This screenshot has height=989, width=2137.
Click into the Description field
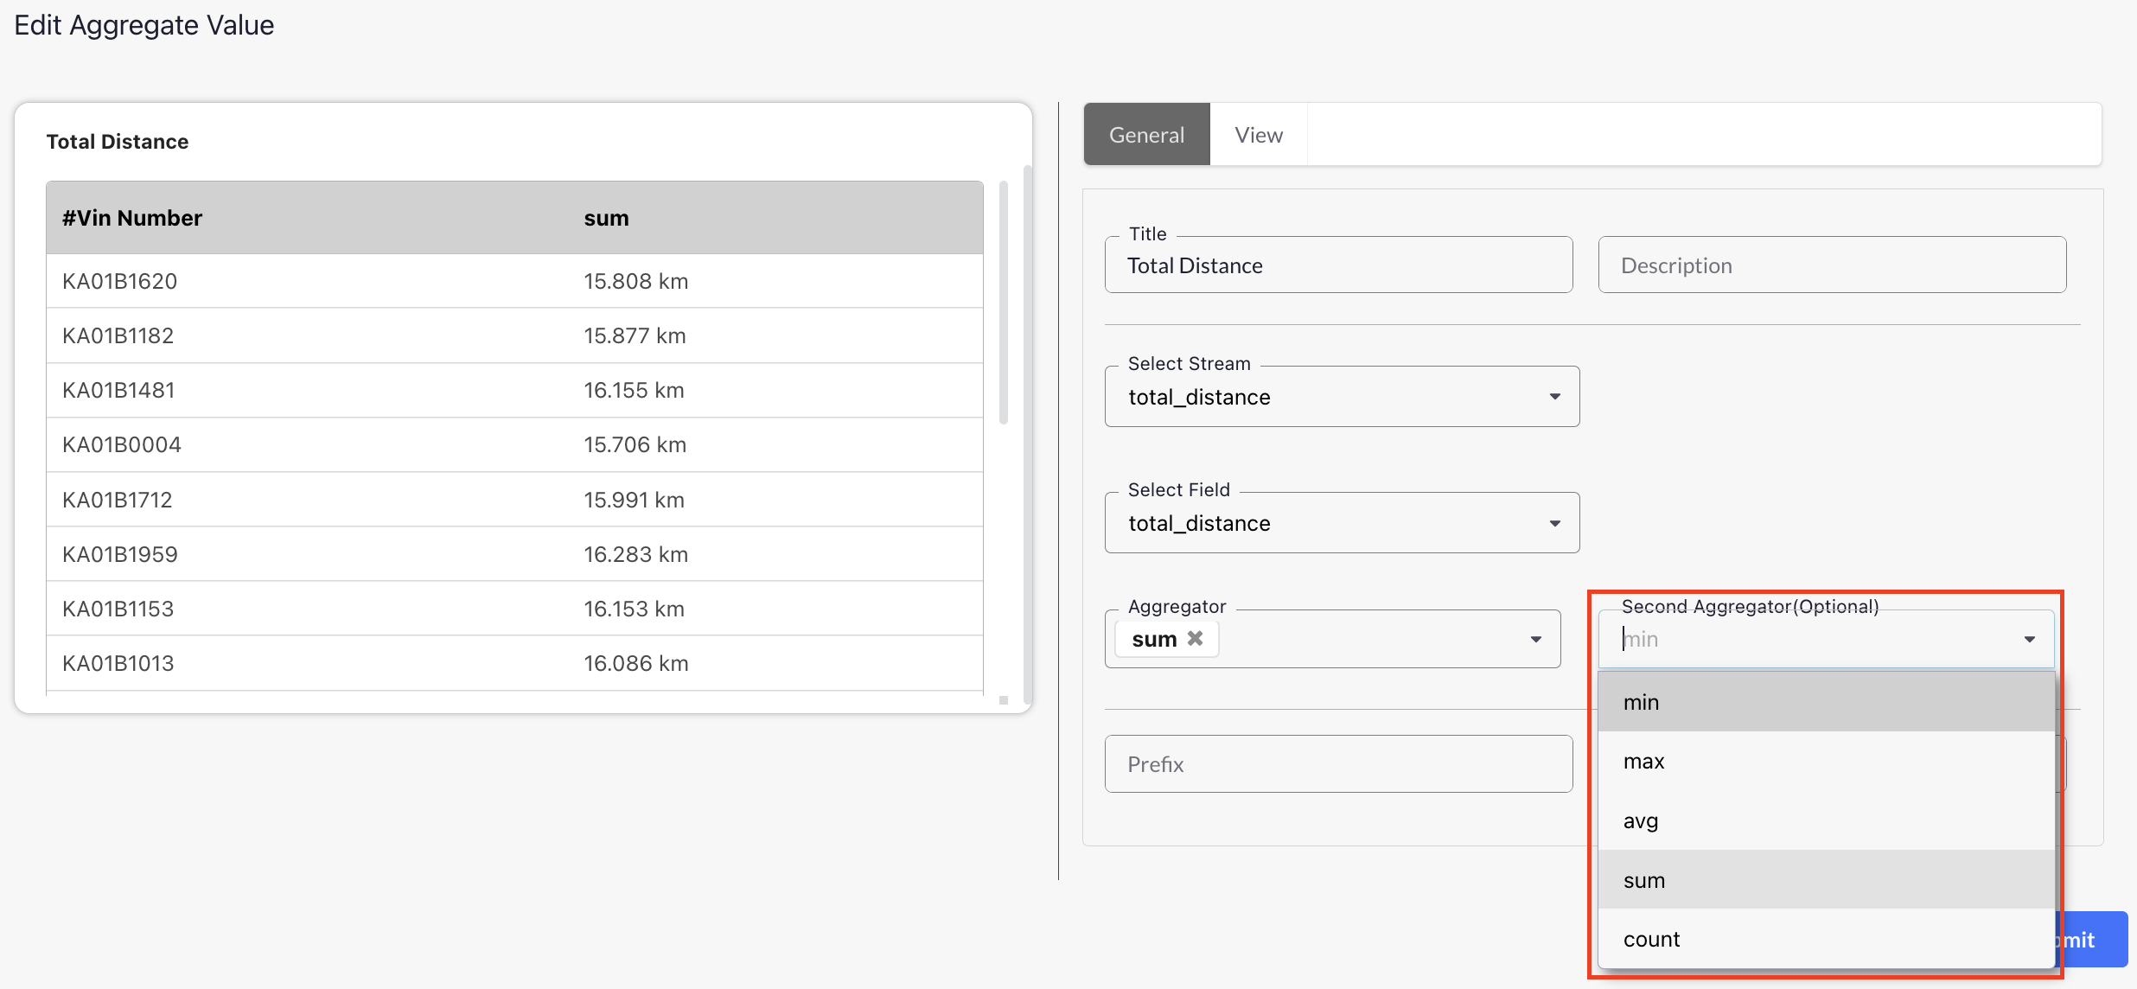(1831, 265)
